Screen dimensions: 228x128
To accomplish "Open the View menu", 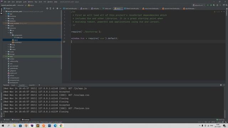I will [x=13, y=2].
